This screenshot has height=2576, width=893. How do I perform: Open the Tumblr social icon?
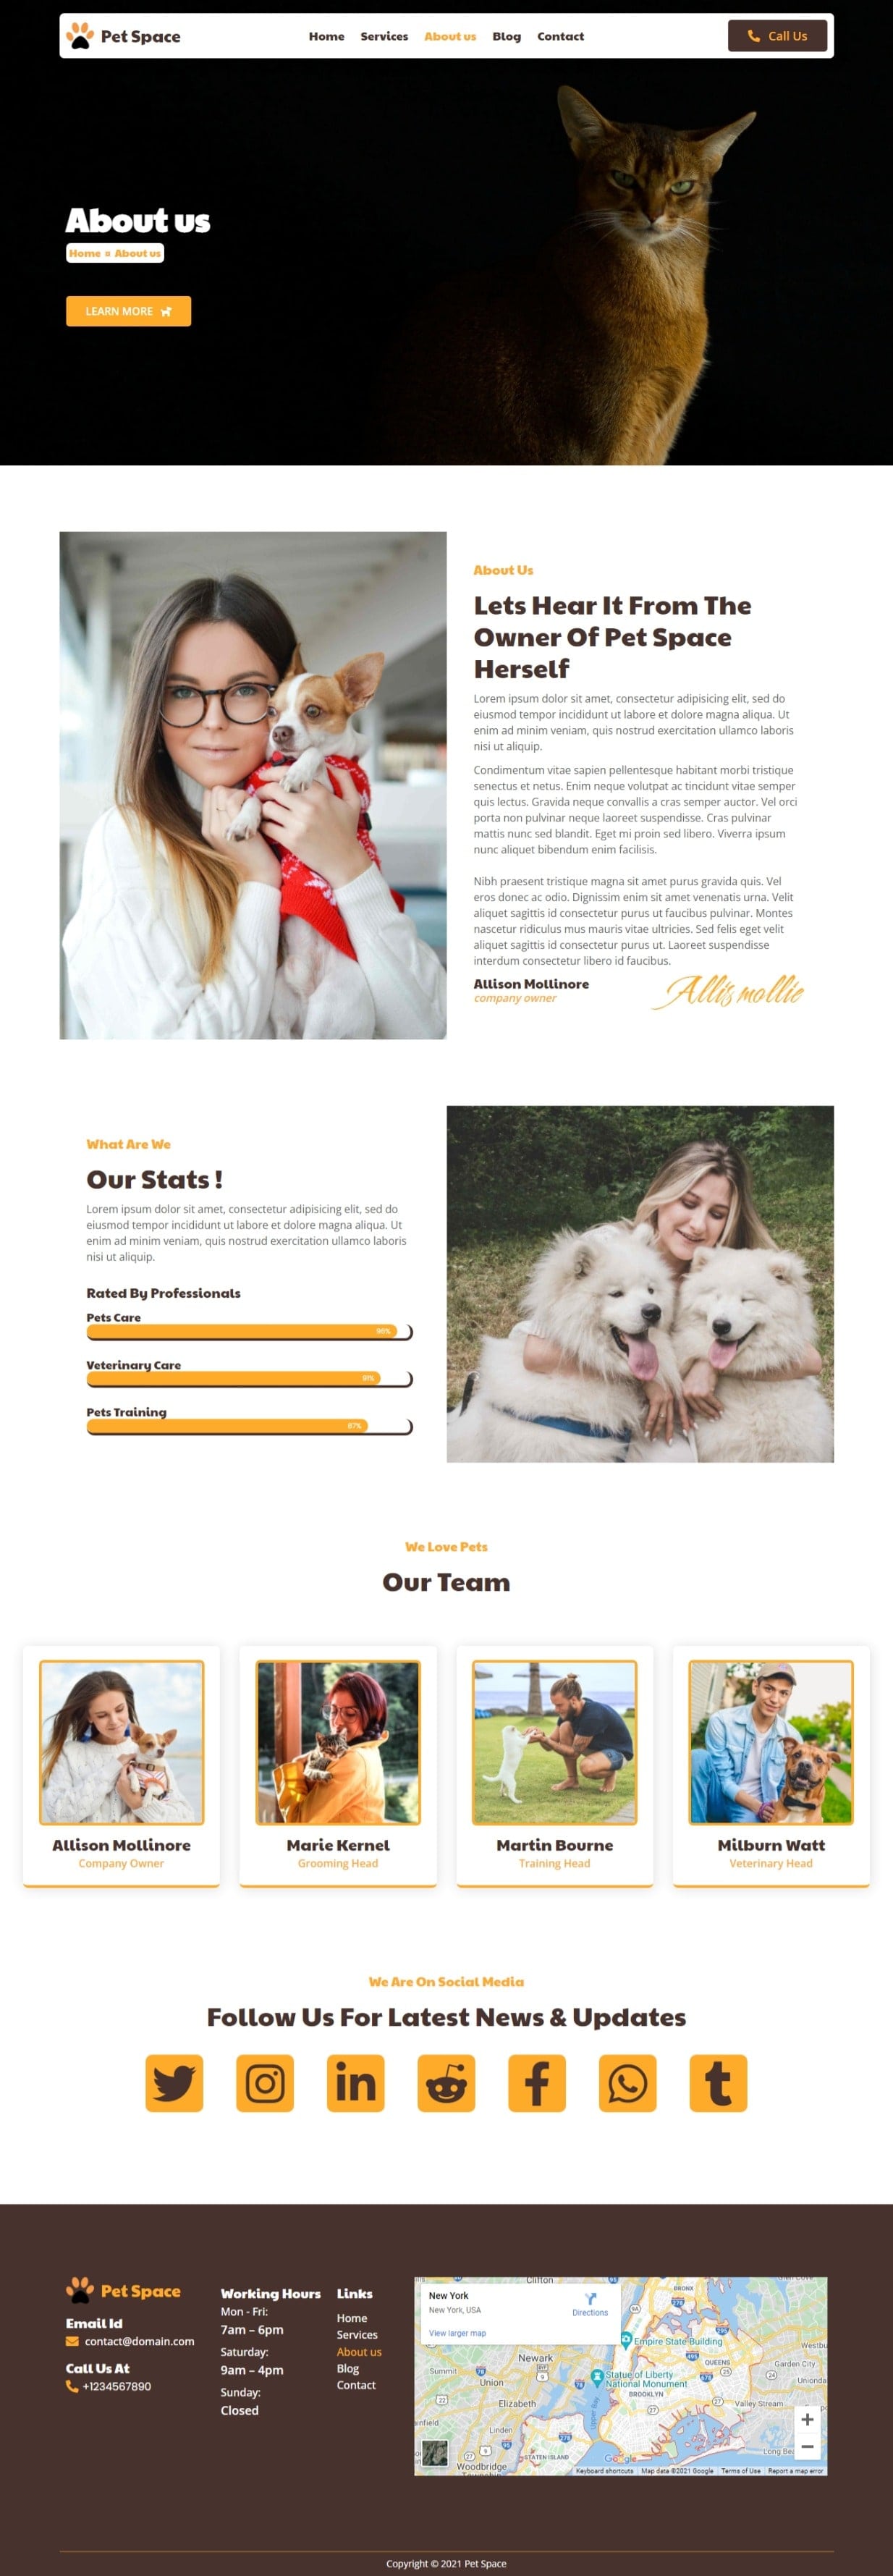(719, 2083)
